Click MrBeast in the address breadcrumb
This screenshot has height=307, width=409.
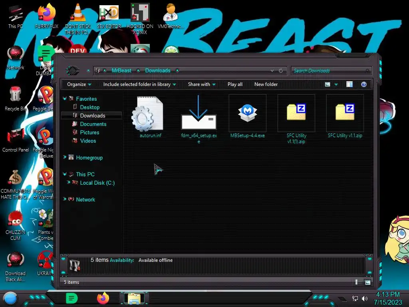(121, 70)
